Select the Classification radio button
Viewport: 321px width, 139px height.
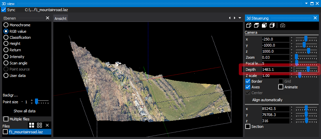click(x=6, y=37)
